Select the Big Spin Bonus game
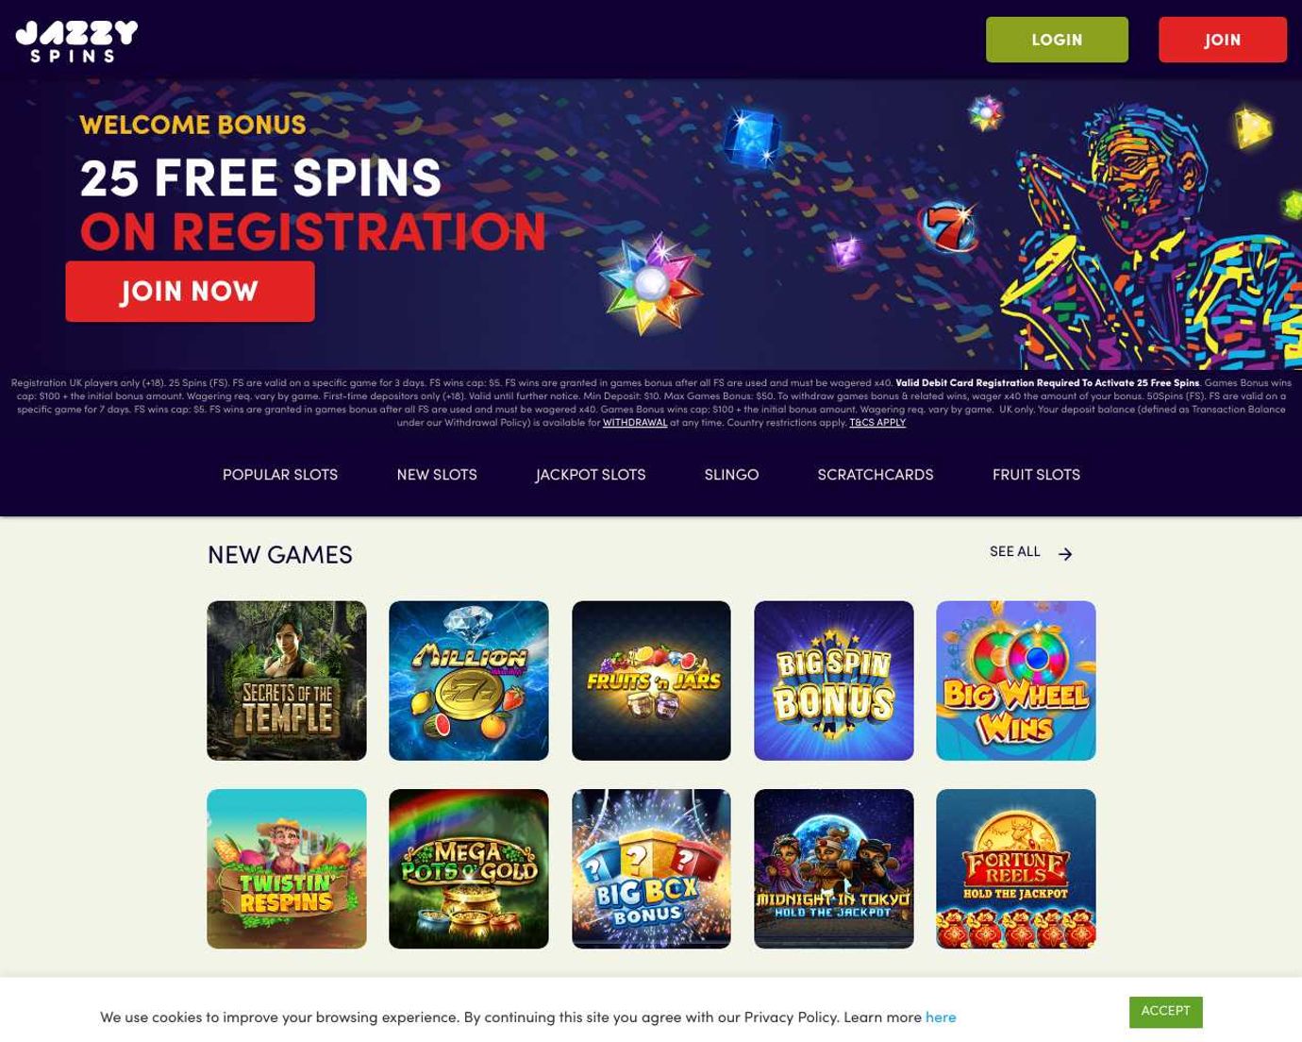The width and height of the screenshot is (1302, 1042). (834, 681)
